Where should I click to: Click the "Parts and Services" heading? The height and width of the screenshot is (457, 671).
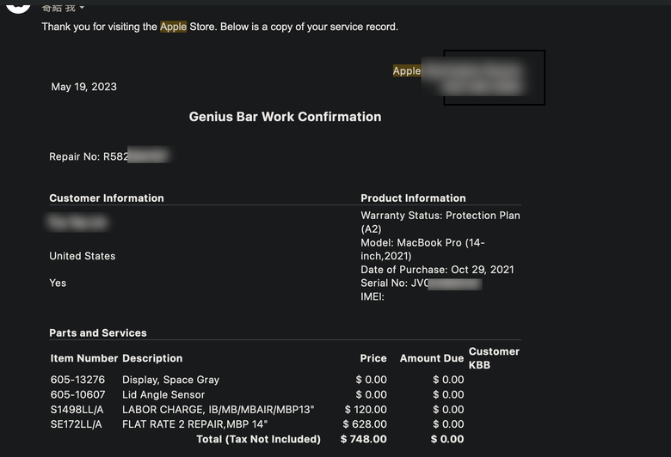click(x=98, y=332)
